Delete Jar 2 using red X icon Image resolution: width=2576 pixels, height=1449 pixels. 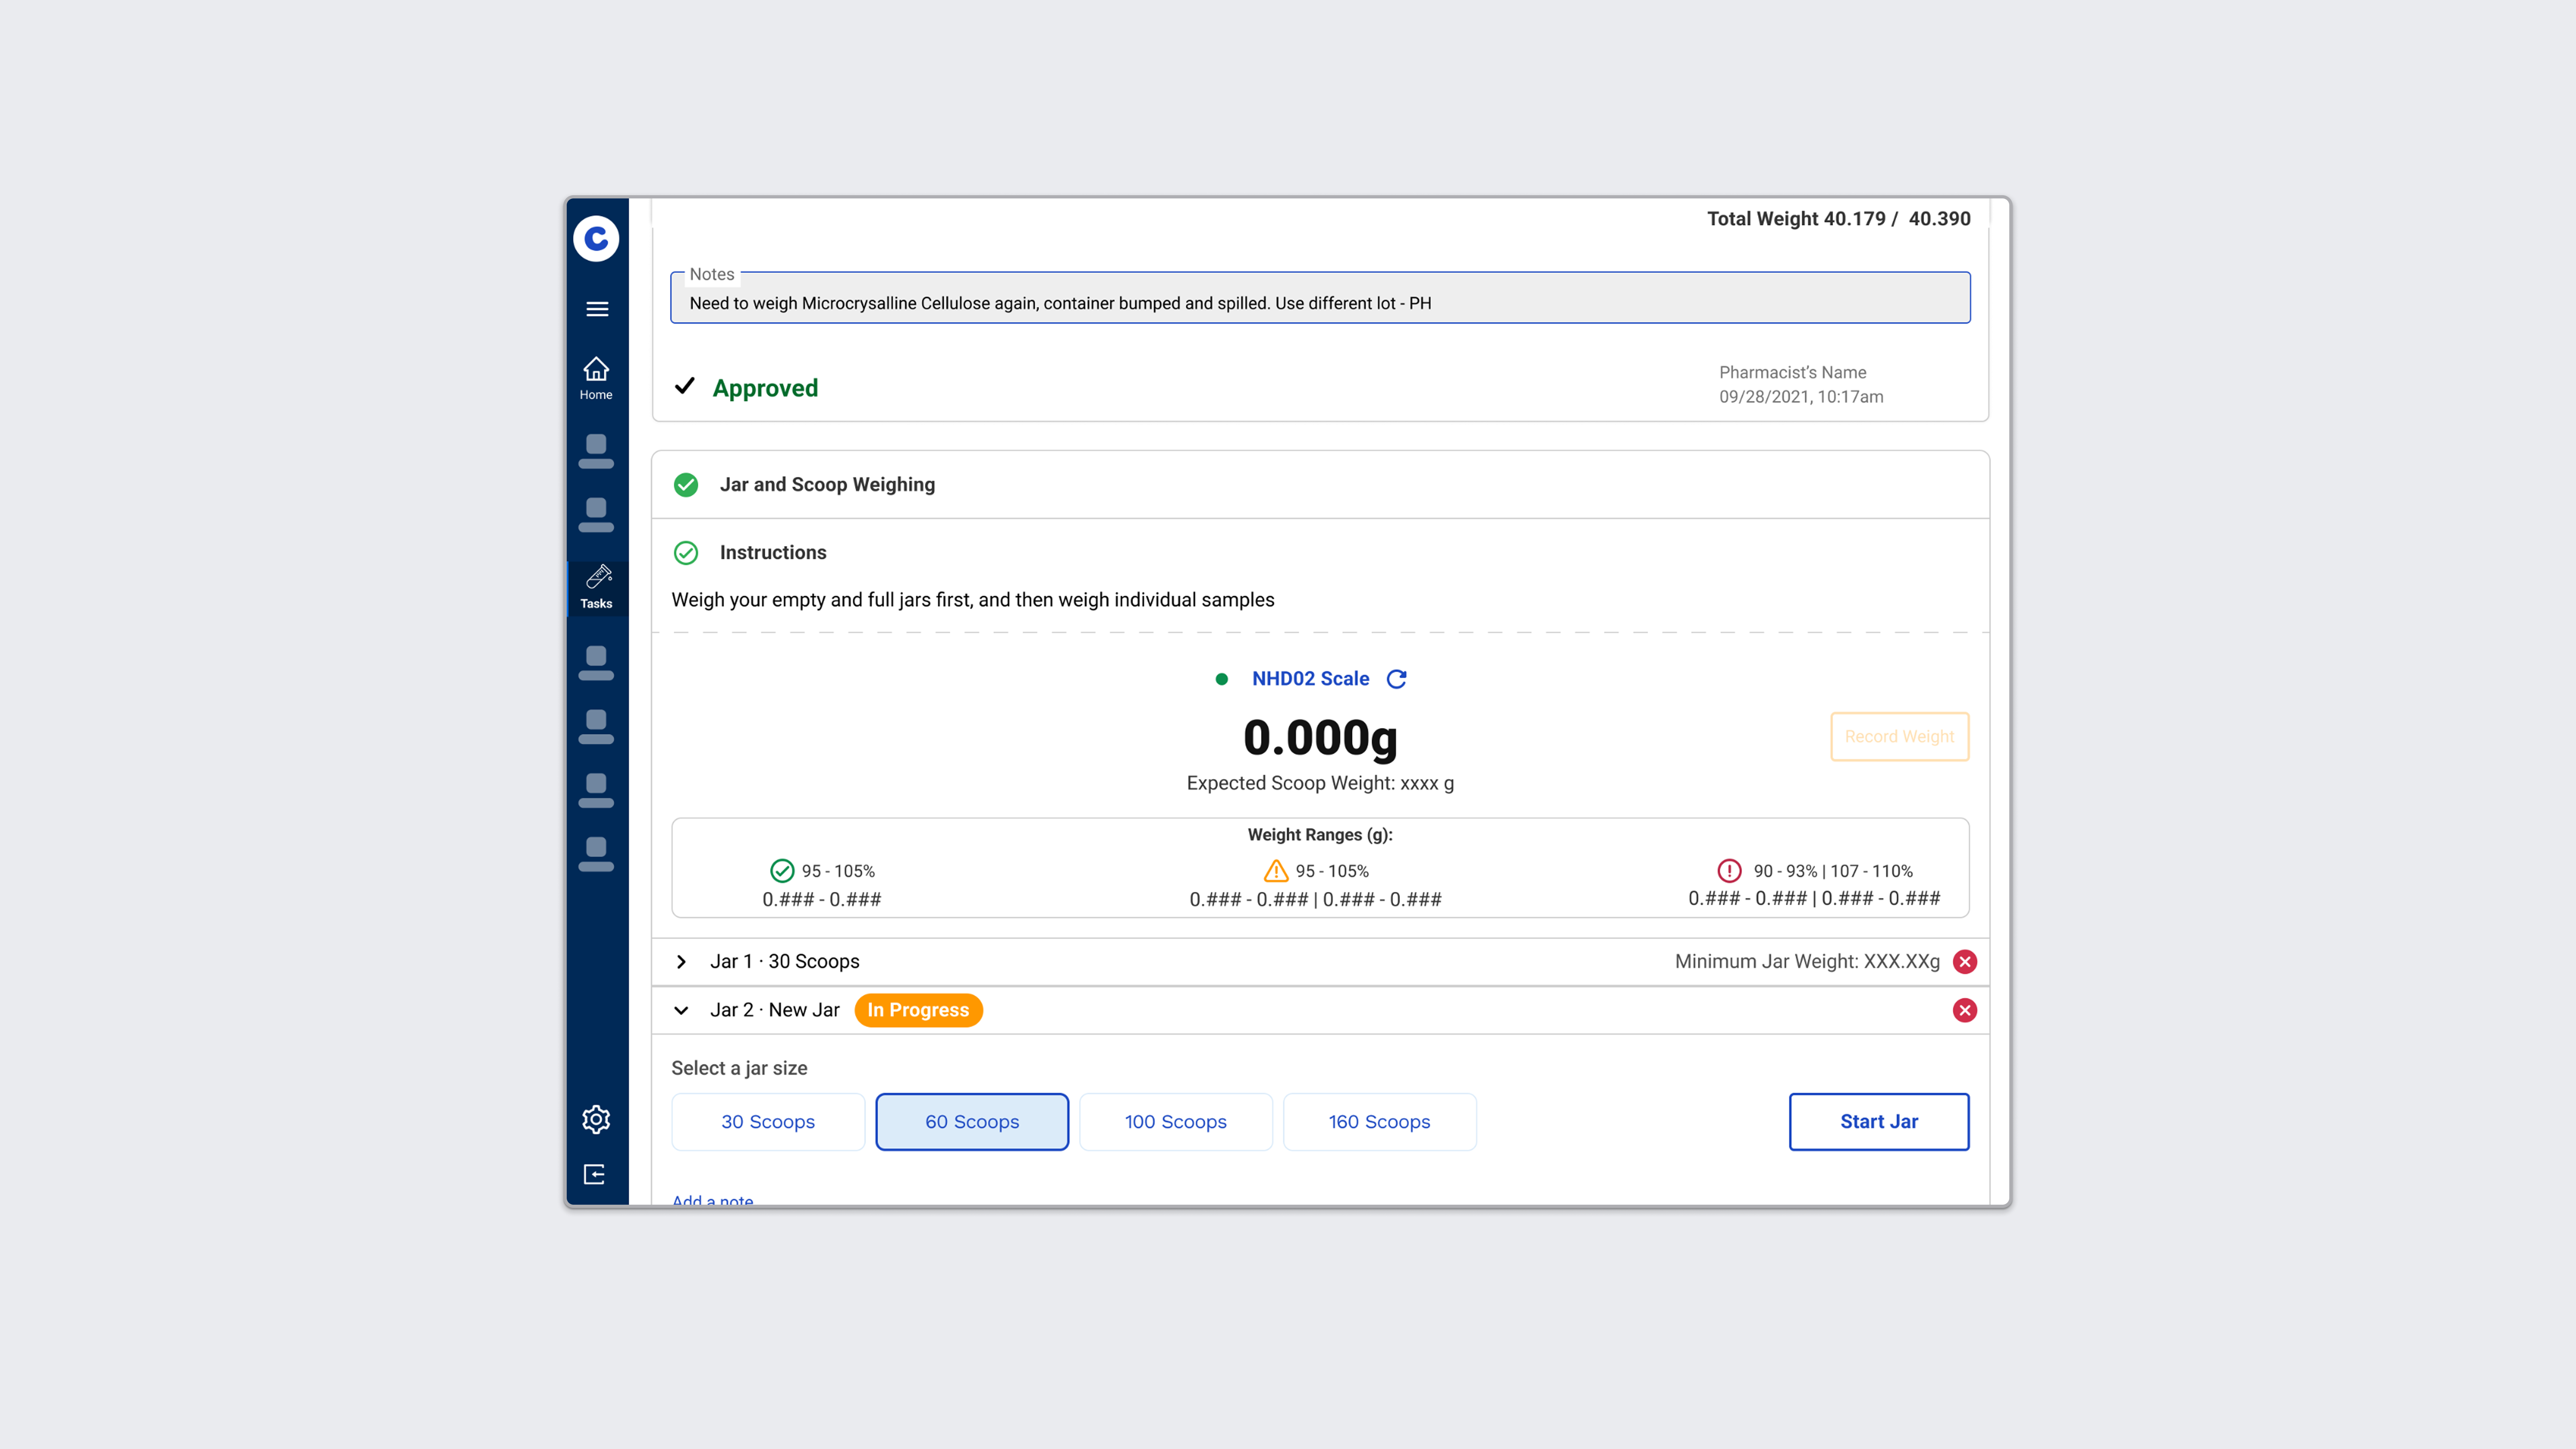[1964, 1010]
